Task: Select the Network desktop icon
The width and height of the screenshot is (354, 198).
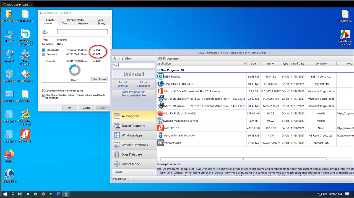Action: click(9, 56)
